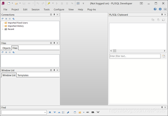The width and height of the screenshot is (168, 116).
Task: Click the Print icon in toolbar
Action: pos(29,3)
